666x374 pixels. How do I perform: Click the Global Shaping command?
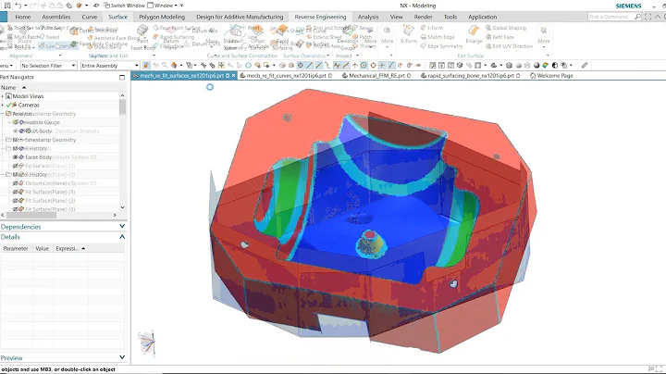tap(506, 28)
